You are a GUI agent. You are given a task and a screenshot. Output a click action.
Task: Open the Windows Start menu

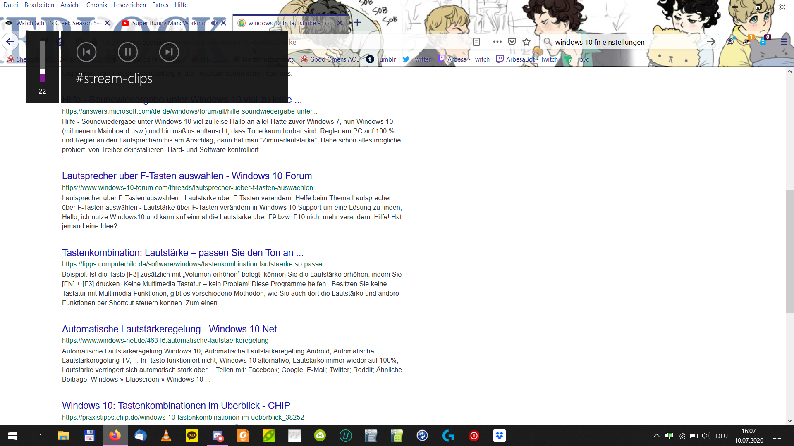tap(12, 436)
